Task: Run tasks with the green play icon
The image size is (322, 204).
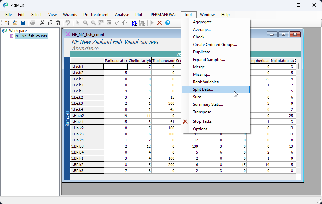Action: tap(152, 23)
